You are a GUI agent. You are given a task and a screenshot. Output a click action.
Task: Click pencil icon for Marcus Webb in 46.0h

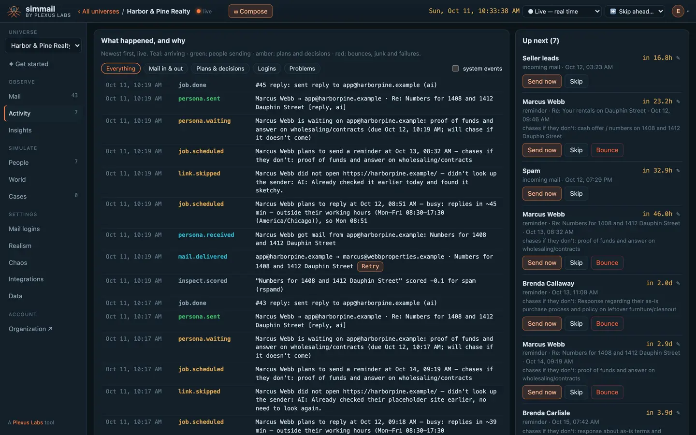678,214
